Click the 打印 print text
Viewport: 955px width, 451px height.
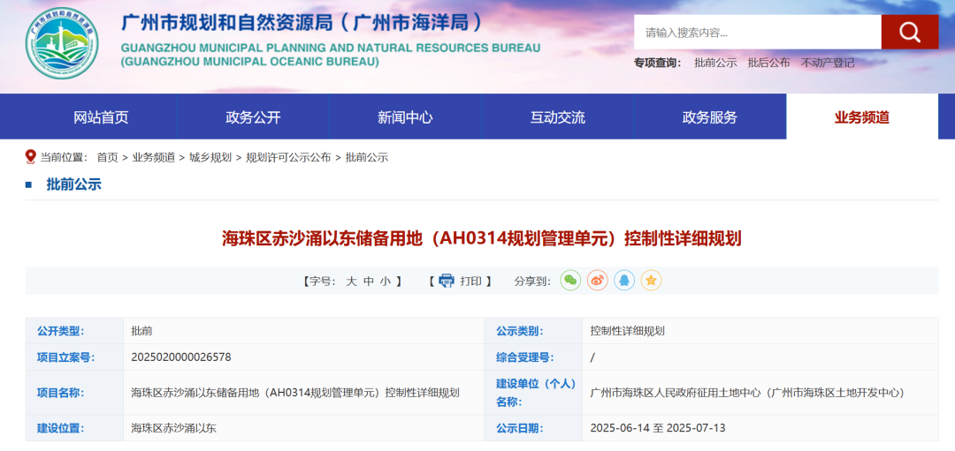[x=470, y=281]
